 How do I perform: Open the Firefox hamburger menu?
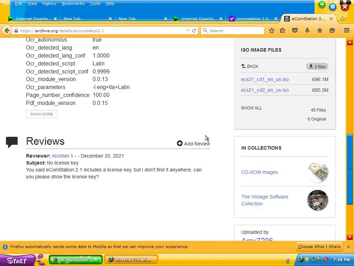[346, 30]
